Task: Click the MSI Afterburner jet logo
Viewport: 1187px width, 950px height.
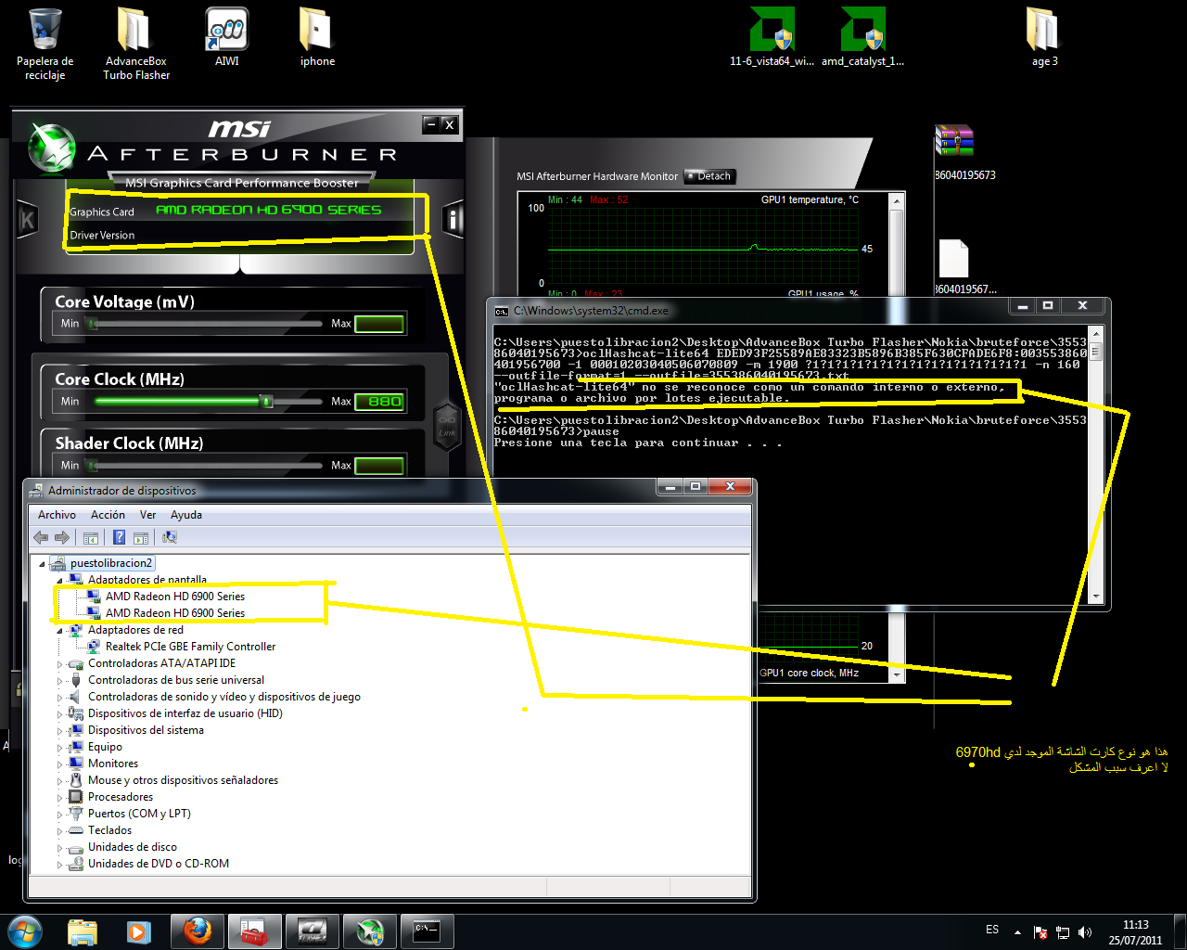Action: point(51,148)
